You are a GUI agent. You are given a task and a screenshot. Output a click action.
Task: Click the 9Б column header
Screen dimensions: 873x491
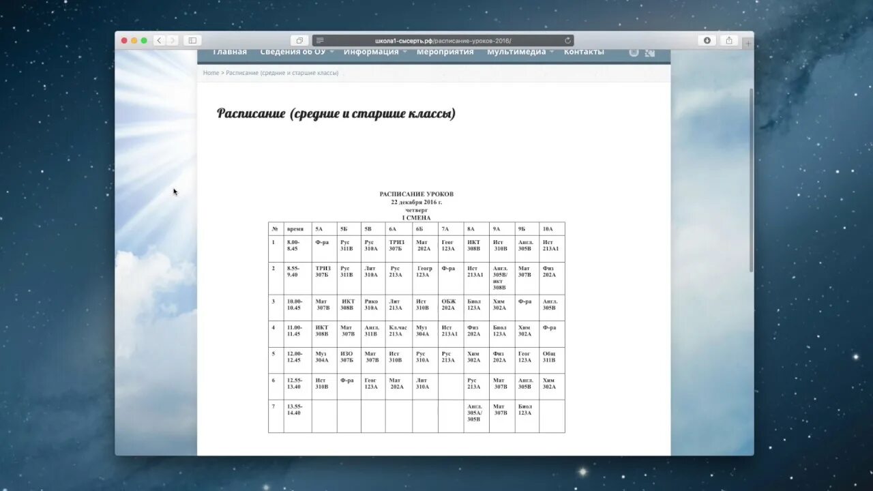click(527, 229)
